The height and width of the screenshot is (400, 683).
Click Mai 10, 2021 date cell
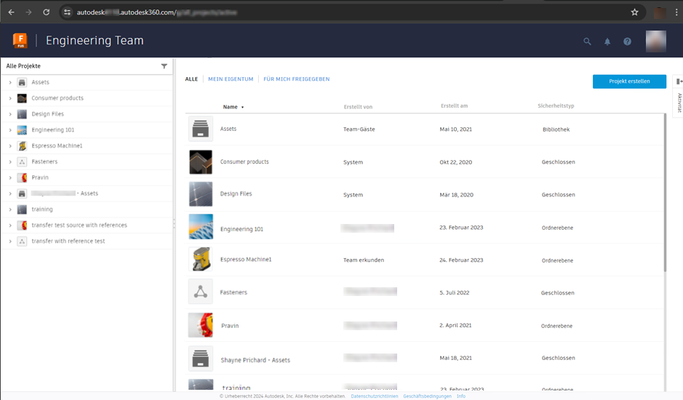pyautogui.click(x=455, y=129)
